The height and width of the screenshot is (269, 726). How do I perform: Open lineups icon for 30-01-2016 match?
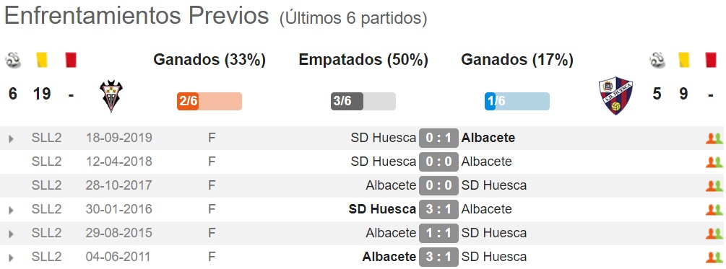pos(714,210)
